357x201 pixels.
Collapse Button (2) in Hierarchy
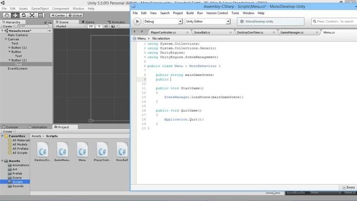tap(9, 60)
